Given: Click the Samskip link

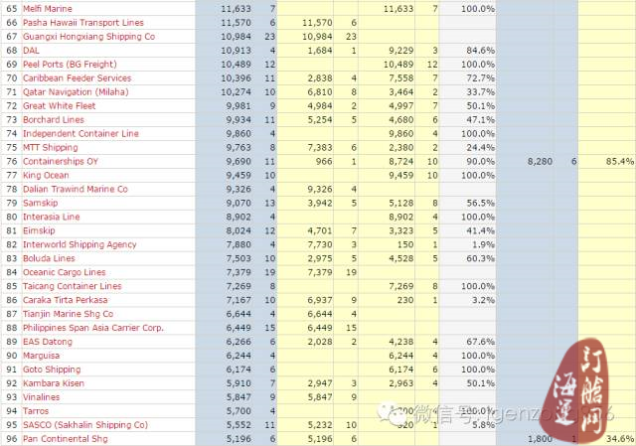Looking at the screenshot, I should tap(40, 203).
